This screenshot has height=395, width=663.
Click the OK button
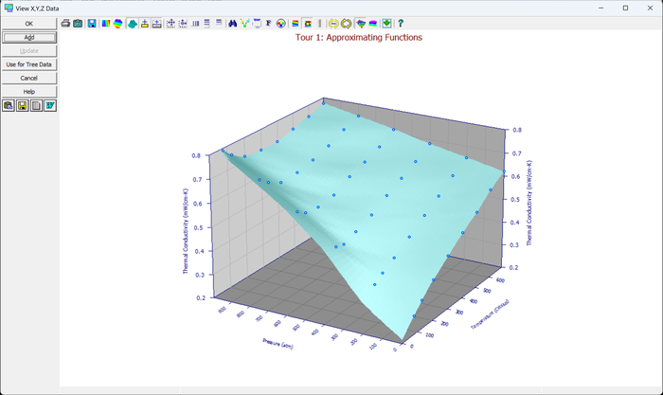[x=28, y=24]
